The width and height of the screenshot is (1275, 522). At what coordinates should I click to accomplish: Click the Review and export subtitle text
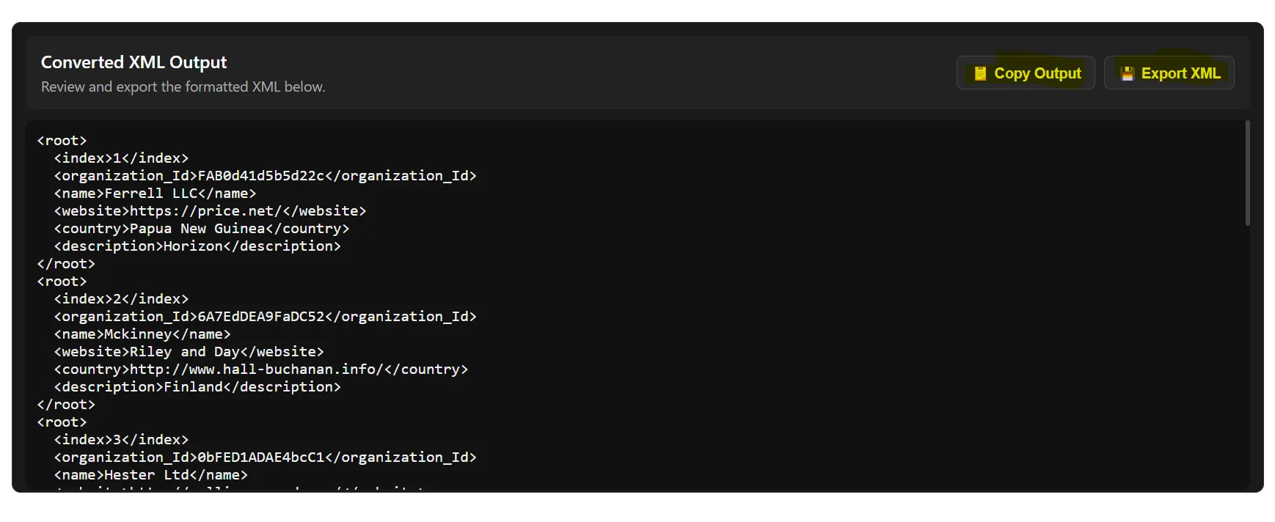(183, 87)
